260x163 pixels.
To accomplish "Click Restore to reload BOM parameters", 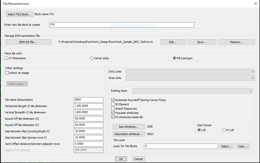I will tap(236, 42).
